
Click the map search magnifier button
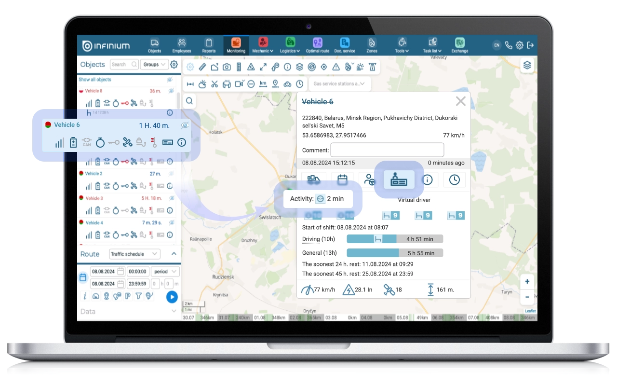coord(190,101)
